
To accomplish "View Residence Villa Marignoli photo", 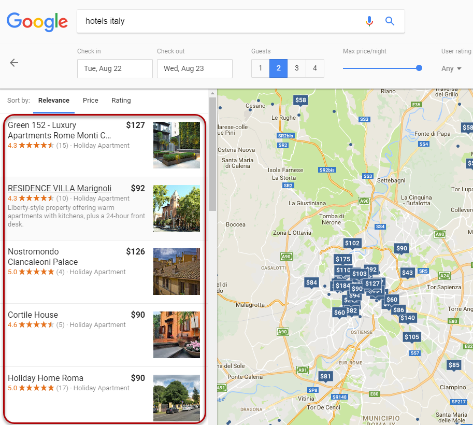I will [x=177, y=208].
